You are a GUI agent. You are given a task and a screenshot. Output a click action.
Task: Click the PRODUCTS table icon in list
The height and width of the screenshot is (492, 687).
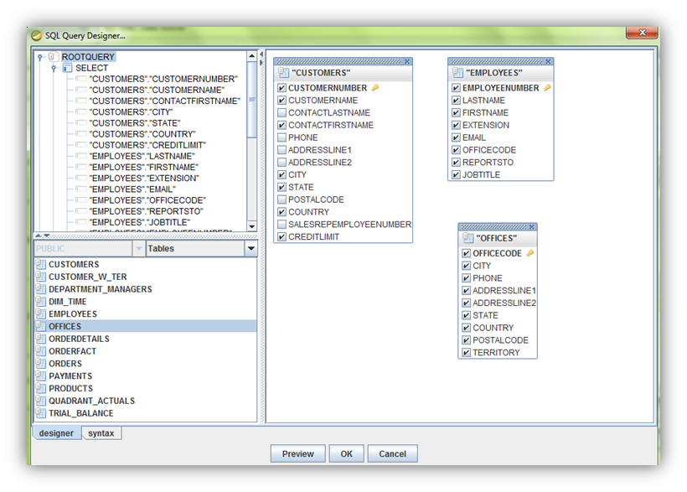point(40,389)
